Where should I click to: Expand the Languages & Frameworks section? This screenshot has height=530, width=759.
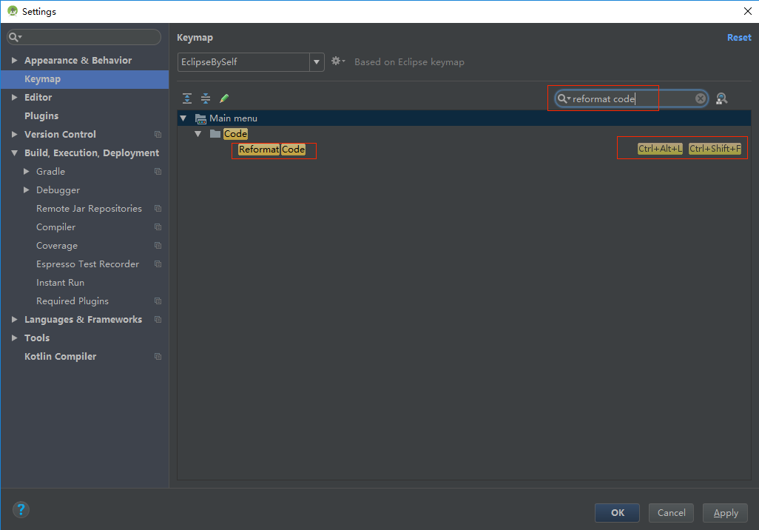(x=14, y=319)
